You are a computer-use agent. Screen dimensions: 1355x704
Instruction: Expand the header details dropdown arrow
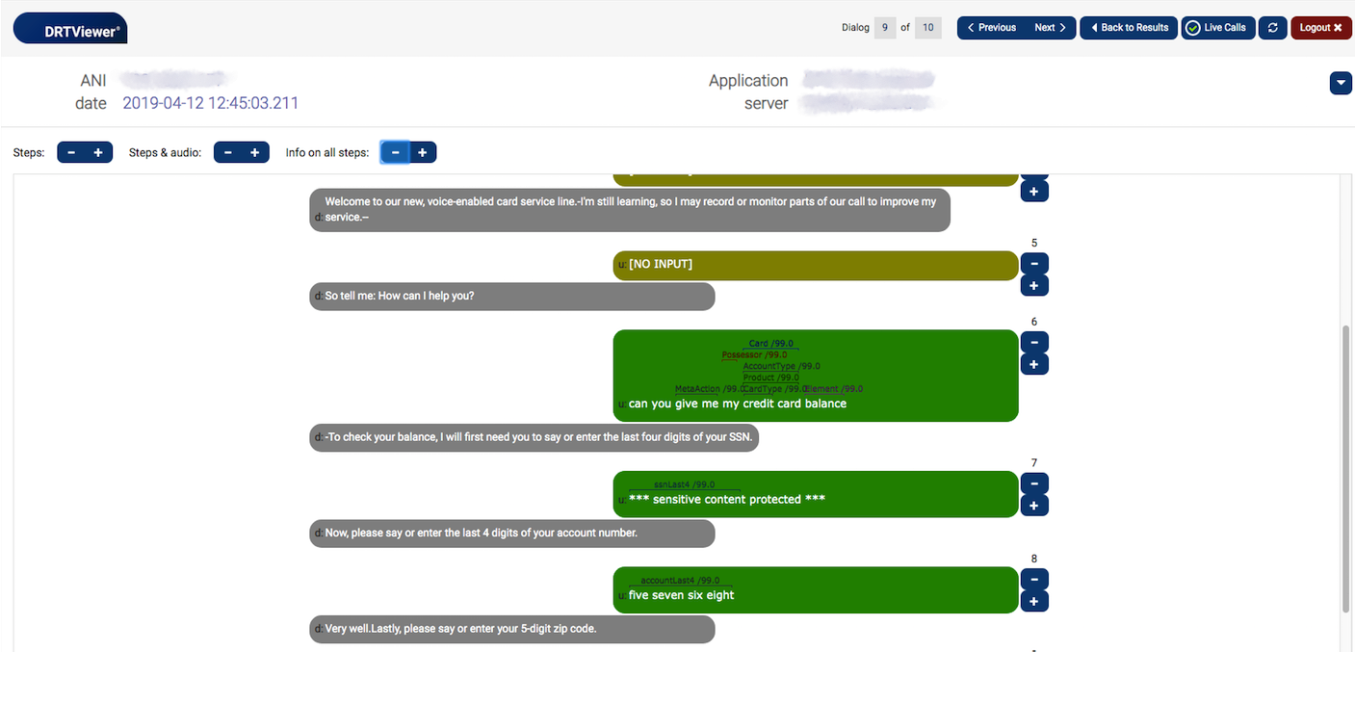[x=1341, y=84]
